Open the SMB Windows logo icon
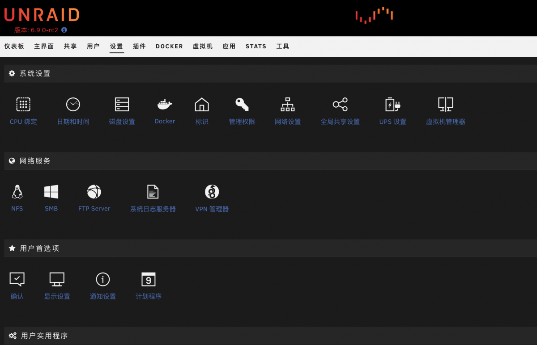This screenshot has width=537, height=345. (51, 192)
